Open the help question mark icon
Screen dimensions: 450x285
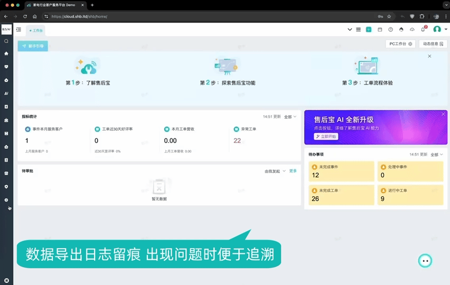point(391,30)
